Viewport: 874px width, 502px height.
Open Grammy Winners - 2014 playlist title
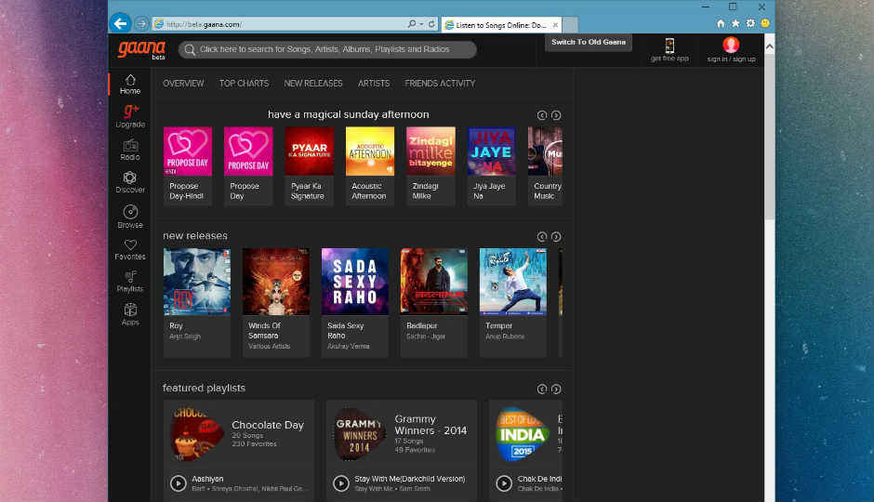click(x=430, y=425)
